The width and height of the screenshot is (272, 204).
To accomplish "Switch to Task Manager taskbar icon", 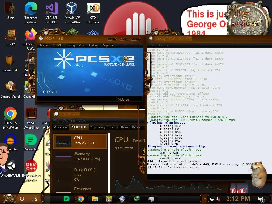I will pyautogui.click(x=151, y=199).
